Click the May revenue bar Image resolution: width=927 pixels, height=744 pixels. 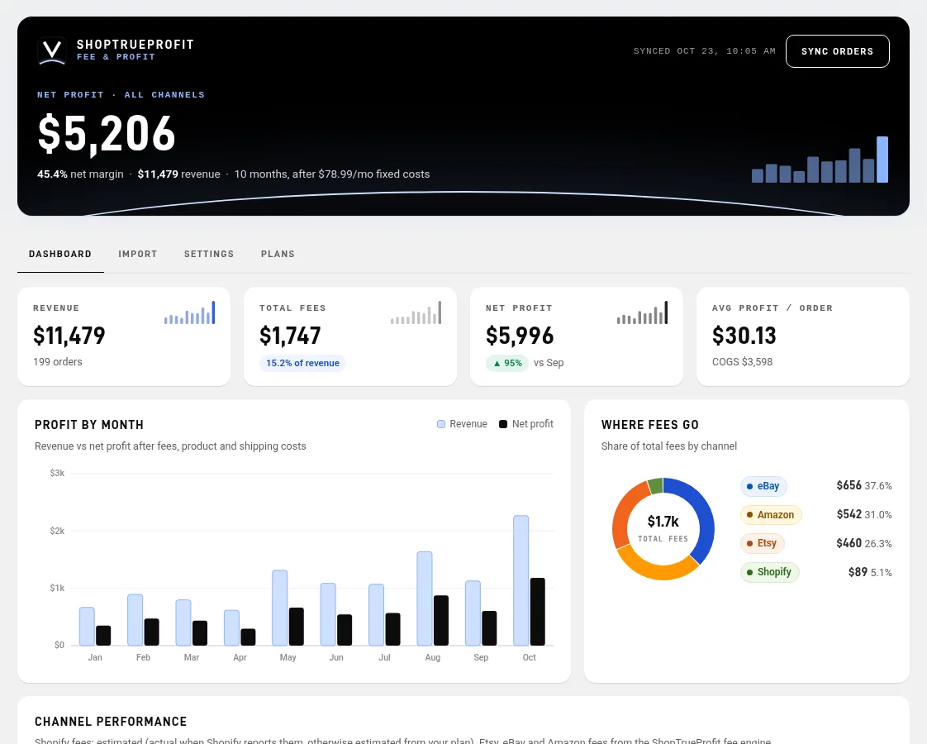(279, 608)
